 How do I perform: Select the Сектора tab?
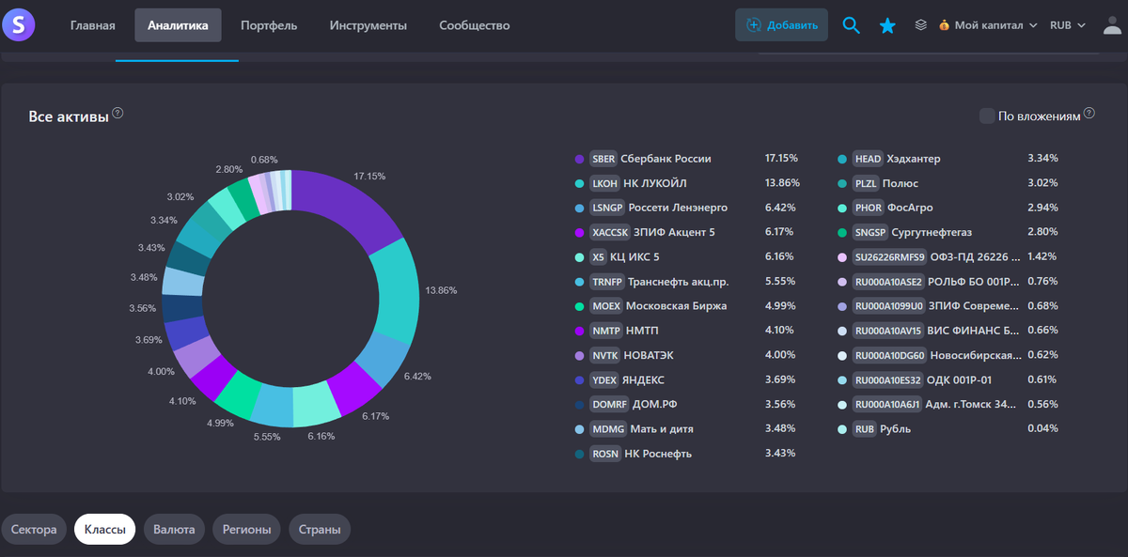[x=34, y=529]
